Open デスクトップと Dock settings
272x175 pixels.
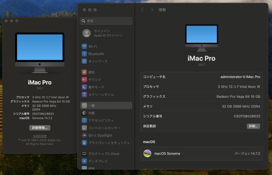[x=102, y=154]
